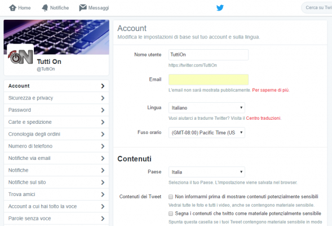Click the chevron beside Sicurezza e privacy

click(103, 98)
